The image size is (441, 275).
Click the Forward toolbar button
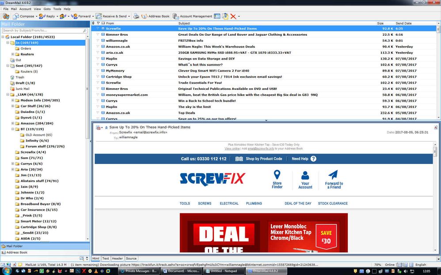click(81, 16)
